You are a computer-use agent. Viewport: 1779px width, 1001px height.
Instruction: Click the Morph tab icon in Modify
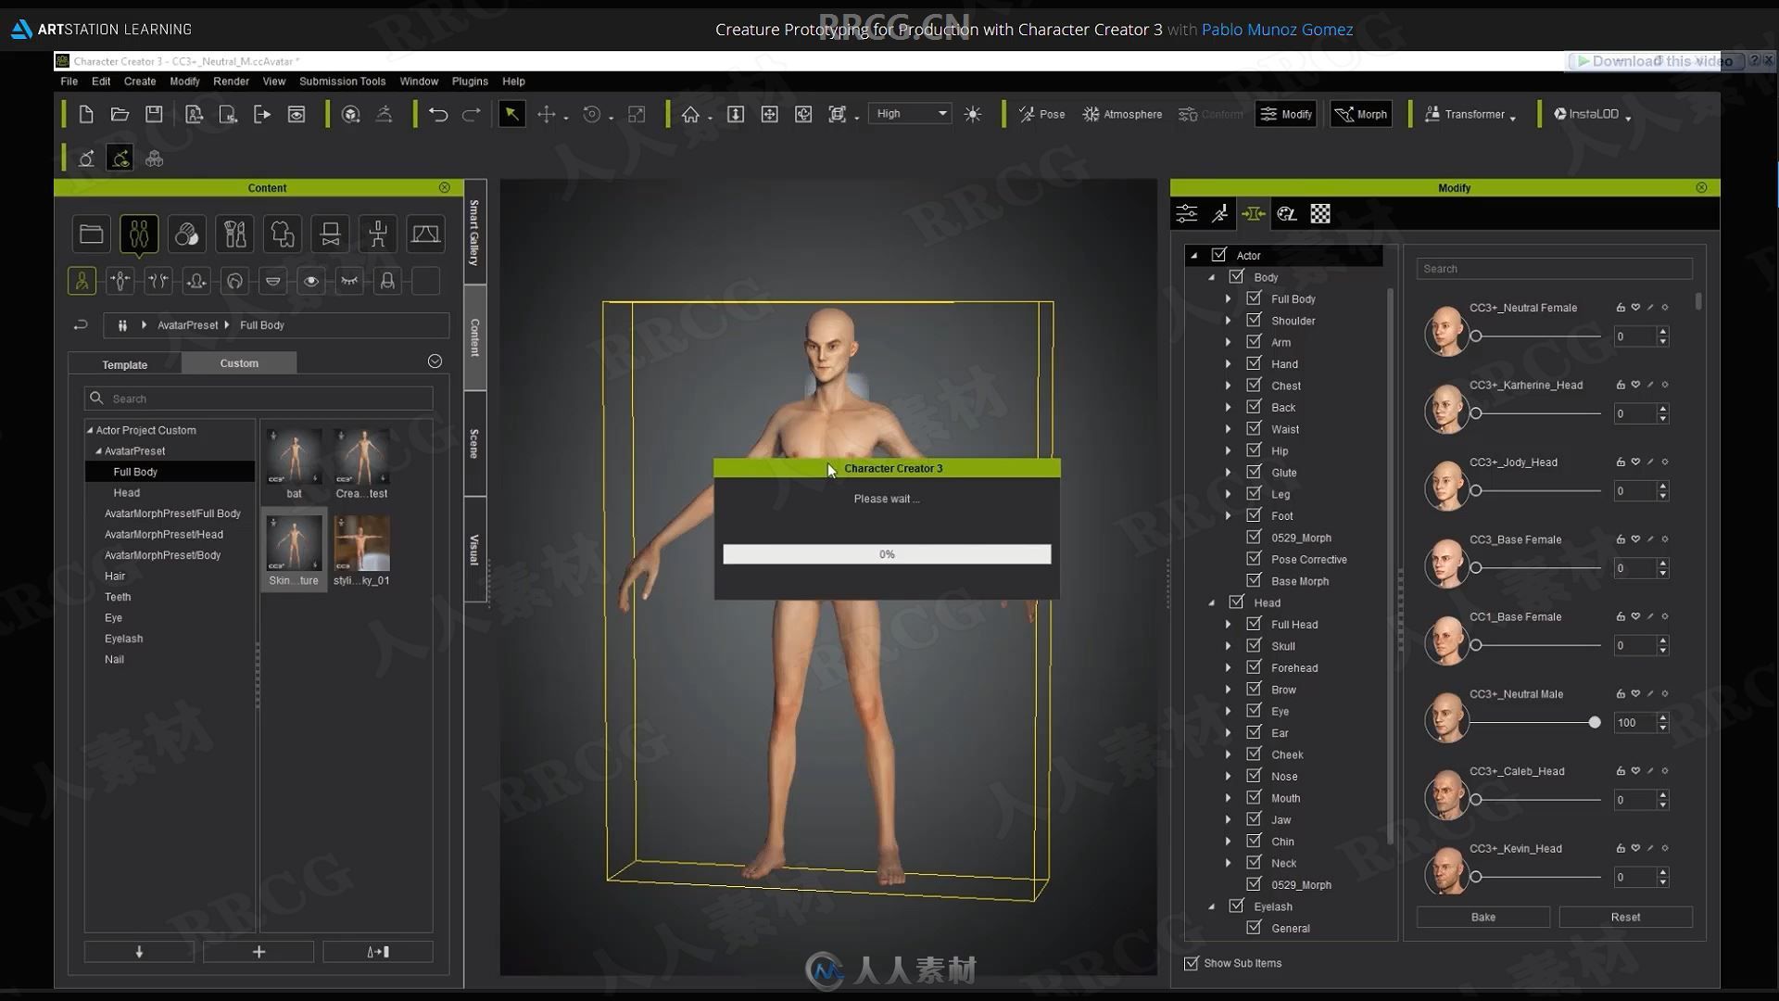pyautogui.click(x=1254, y=214)
